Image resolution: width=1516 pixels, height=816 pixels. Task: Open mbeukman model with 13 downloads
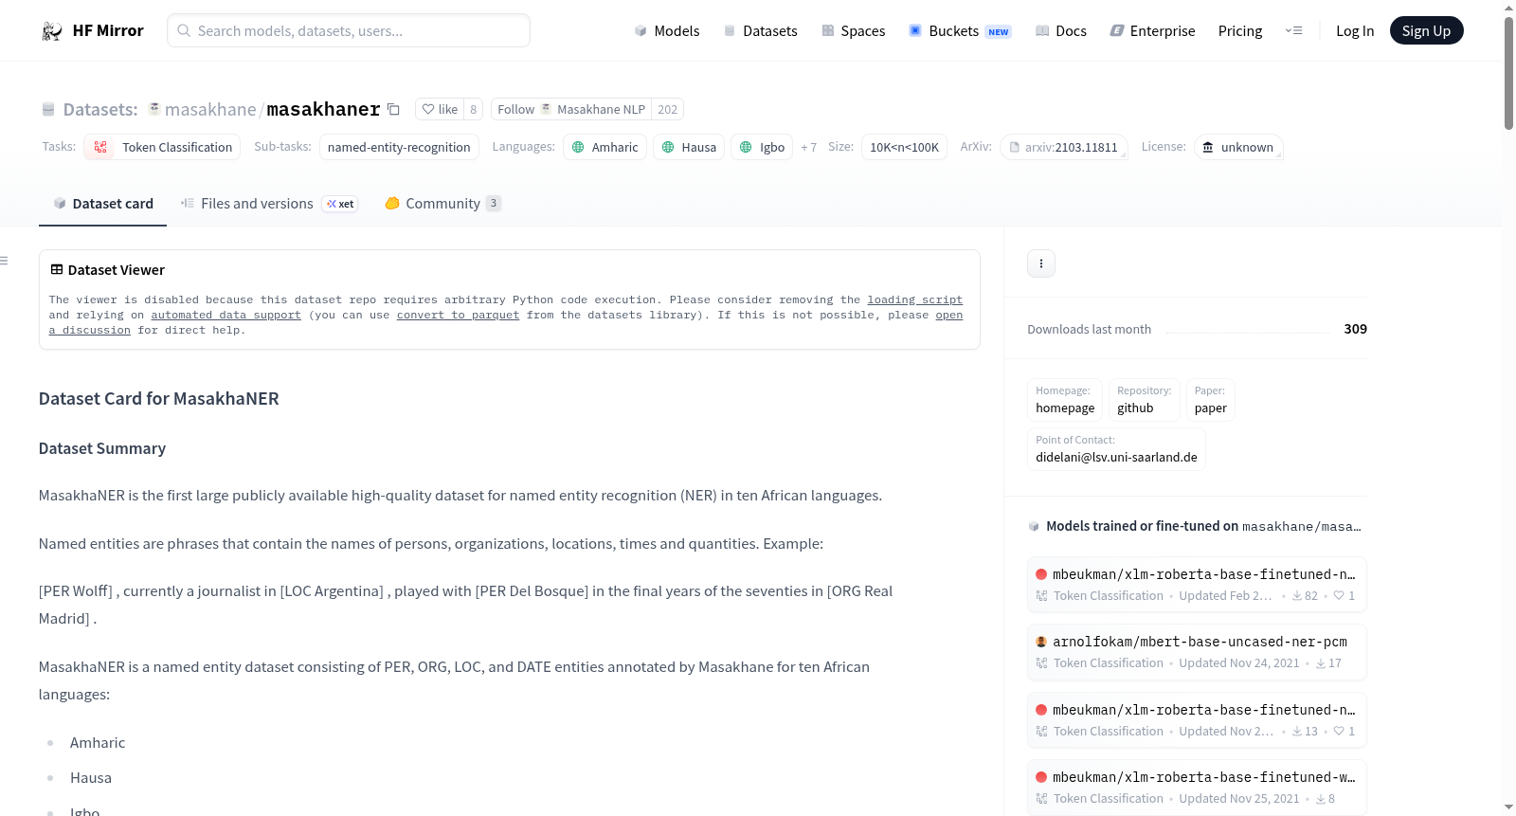[x=1197, y=720]
